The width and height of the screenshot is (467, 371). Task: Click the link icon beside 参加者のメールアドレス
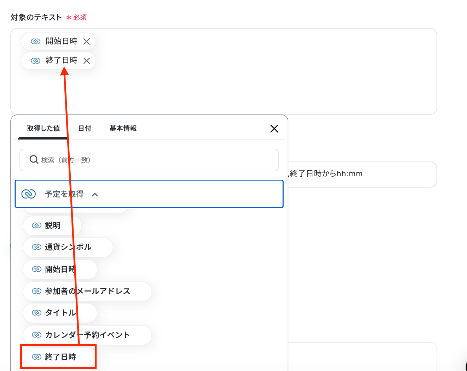[x=37, y=291]
